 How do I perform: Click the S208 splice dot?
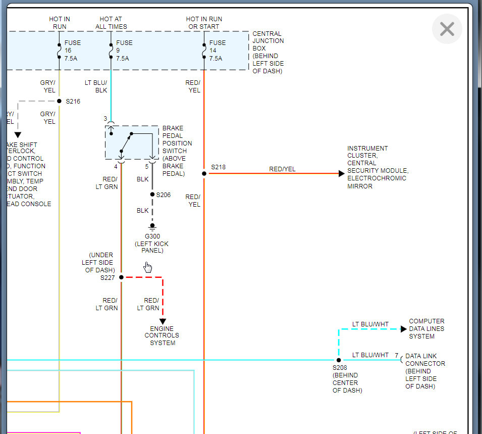coord(339,360)
